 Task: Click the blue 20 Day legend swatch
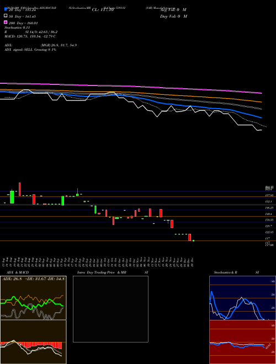pos(6,9)
